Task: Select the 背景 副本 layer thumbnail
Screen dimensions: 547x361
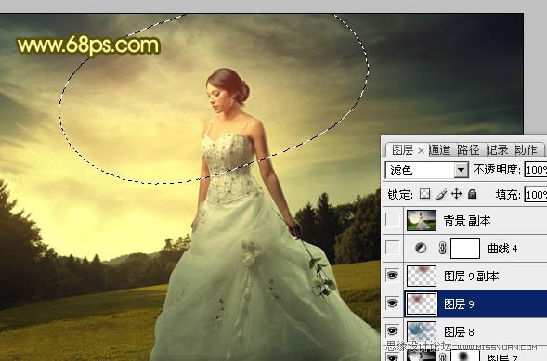Action: 422,220
